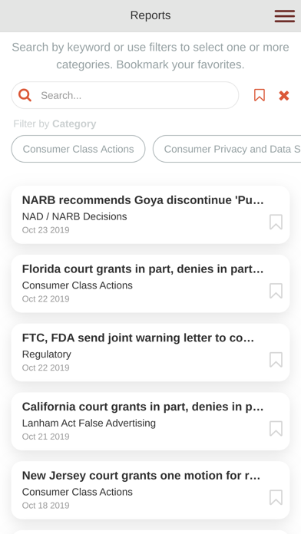
Task: Show bookmarked reports via bookmark filter icon
Action: pyautogui.click(x=260, y=95)
